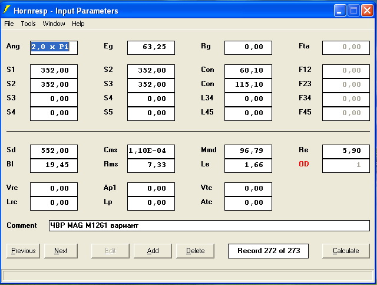Click the Rg input field
Image resolution: width=377 pixels, height=285 pixels.
pos(248,47)
